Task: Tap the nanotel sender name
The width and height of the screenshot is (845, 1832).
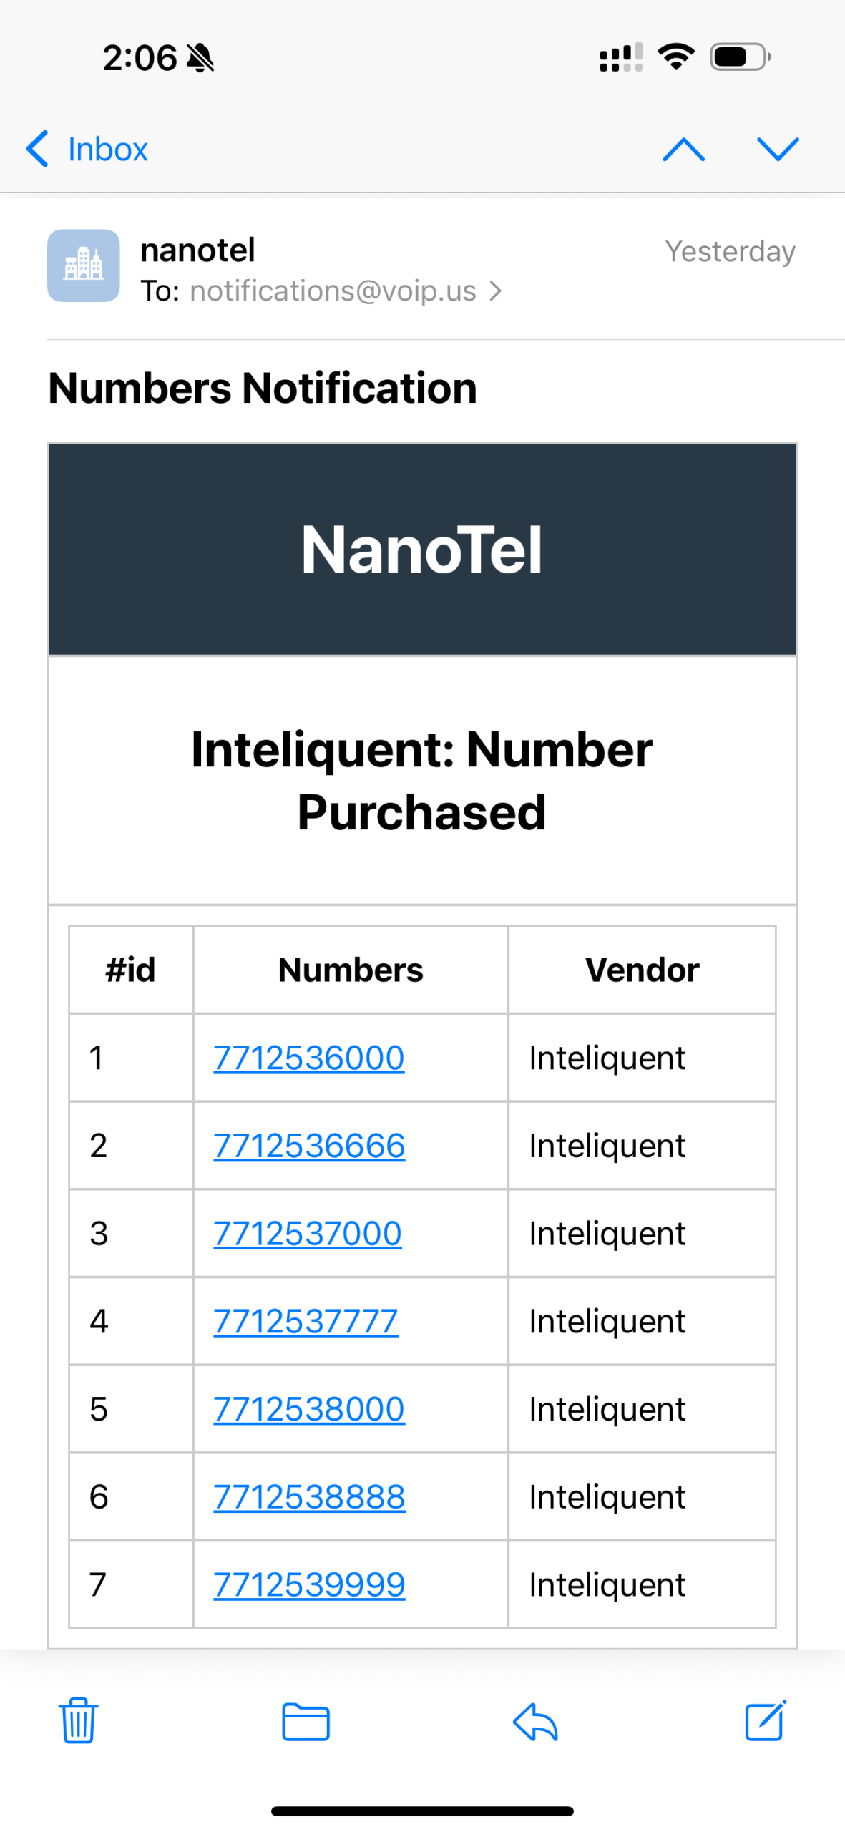Action: point(197,250)
